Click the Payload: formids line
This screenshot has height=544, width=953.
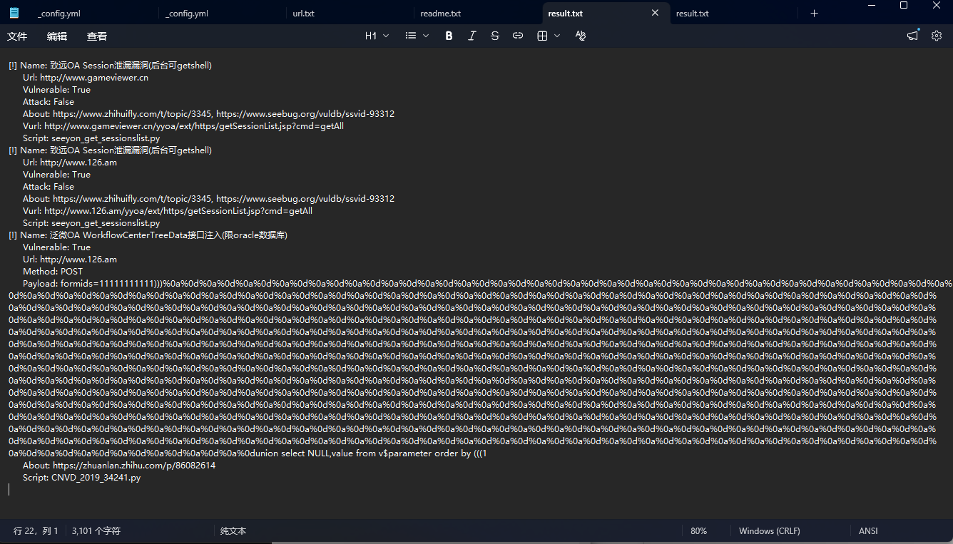pos(487,284)
